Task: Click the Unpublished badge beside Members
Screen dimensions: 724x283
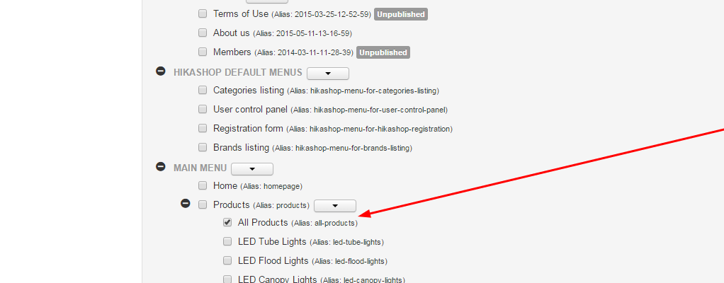Action: coord(383,52)
